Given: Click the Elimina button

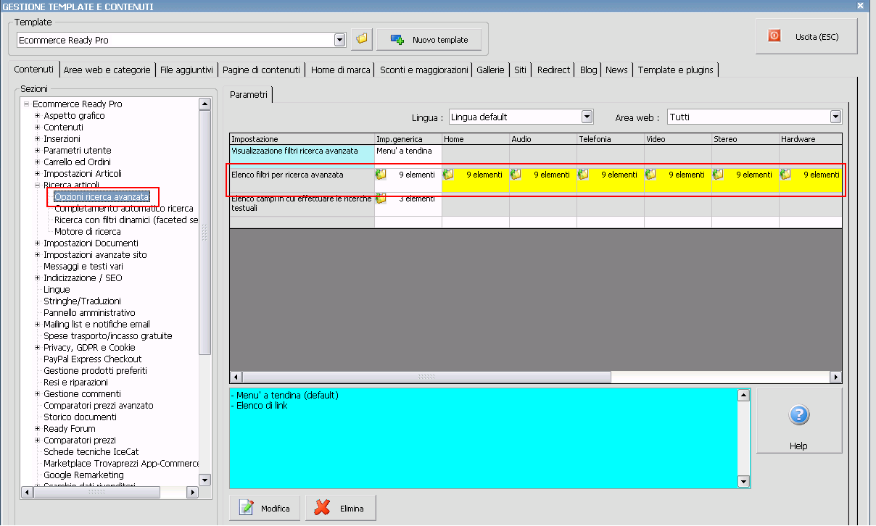Looking at the screenshot, I should pyautogui.click(x=340, y=508).
